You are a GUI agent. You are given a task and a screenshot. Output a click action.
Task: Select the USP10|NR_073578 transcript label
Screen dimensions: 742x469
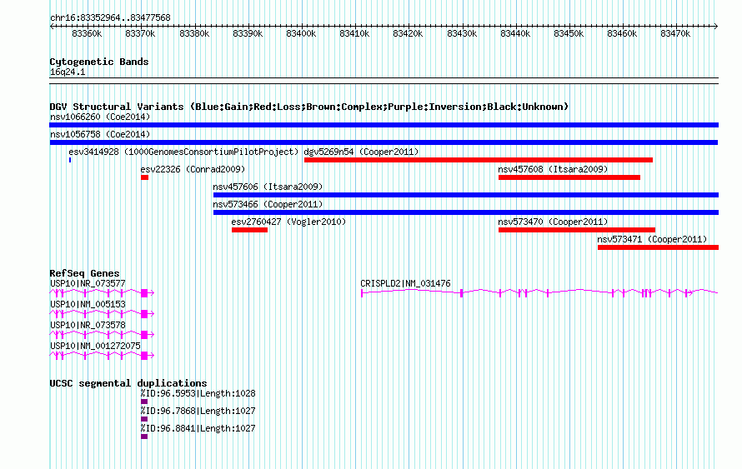tap(88, 325)
